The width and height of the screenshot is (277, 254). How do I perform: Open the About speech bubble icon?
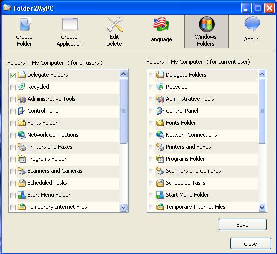point(252,24)
